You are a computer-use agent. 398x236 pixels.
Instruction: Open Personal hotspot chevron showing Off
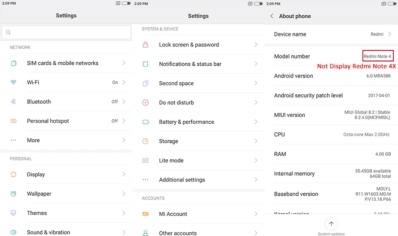pos(124,121)
